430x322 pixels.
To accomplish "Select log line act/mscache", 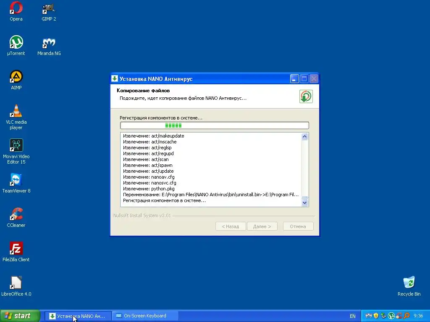I will (x=150, y=142).
